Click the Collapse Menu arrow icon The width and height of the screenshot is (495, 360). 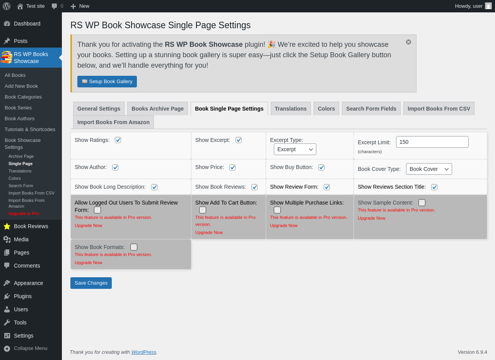coord(7,348)
